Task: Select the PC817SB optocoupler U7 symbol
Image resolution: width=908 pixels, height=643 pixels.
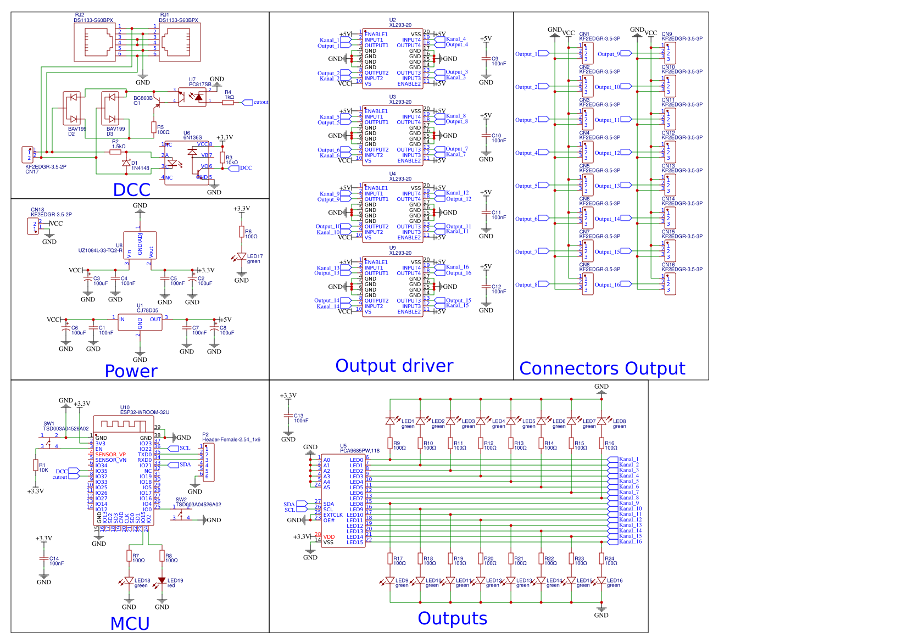Action: 192,97
